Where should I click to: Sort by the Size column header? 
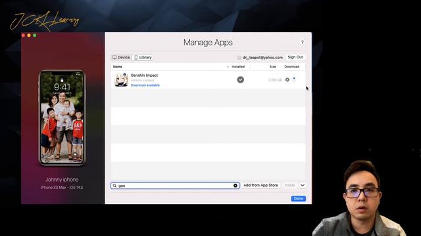click(x=272, y=67)
